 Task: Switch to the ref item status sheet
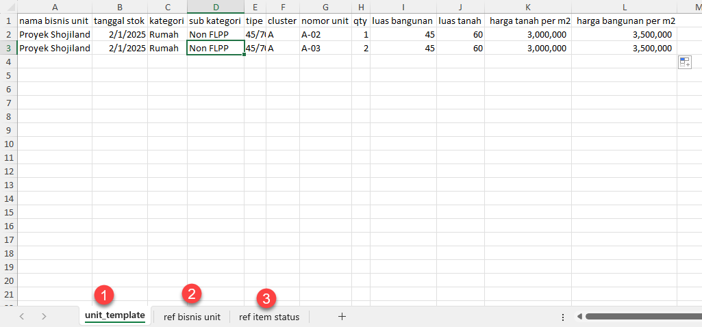tap(268, 317)
